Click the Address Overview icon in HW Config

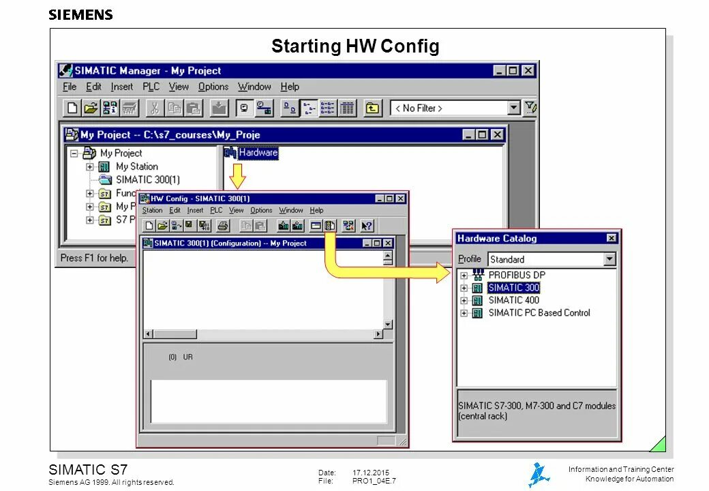click(316, 225)
